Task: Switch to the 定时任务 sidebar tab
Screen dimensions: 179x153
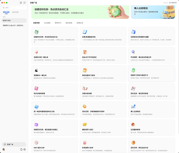Action: (15, 12)
